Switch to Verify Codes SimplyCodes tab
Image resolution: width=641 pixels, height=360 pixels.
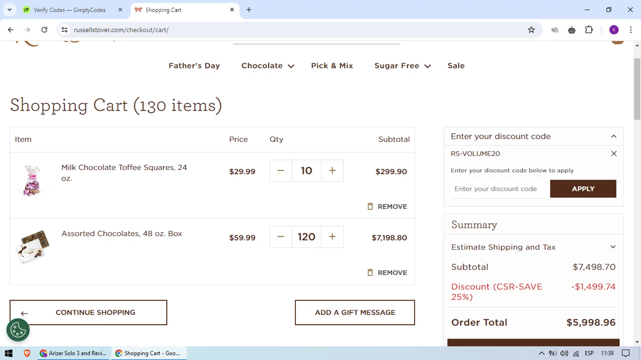(70, 10)
